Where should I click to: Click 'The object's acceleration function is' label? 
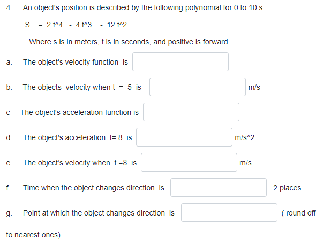[x=79, y=112]
